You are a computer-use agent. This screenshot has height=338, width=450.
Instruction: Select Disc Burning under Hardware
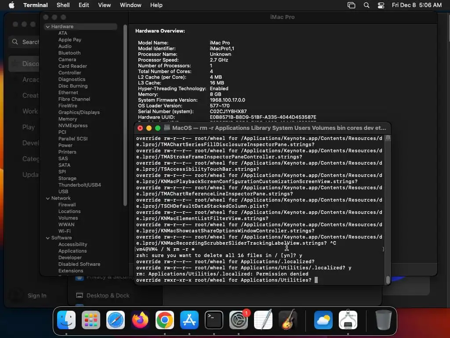pos(73,86)
